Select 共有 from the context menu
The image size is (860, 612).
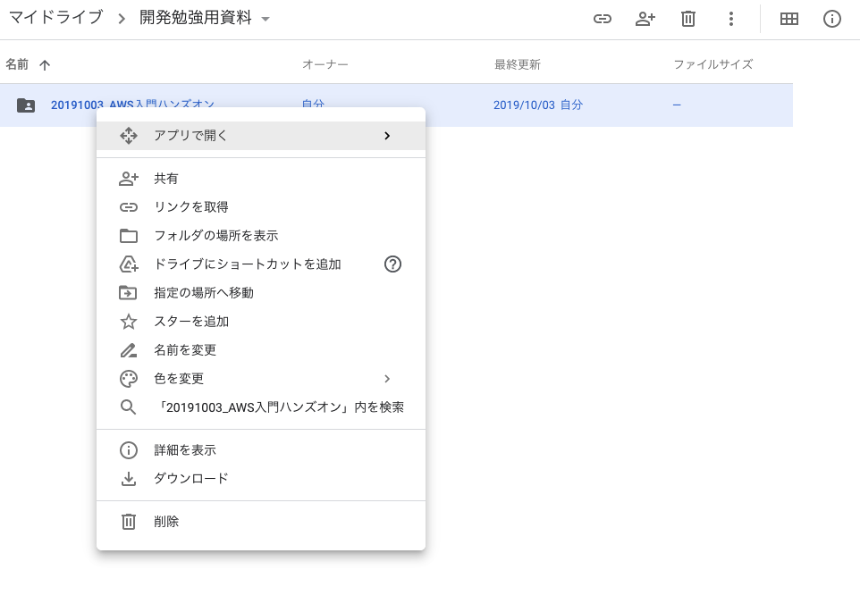point(166,179)
